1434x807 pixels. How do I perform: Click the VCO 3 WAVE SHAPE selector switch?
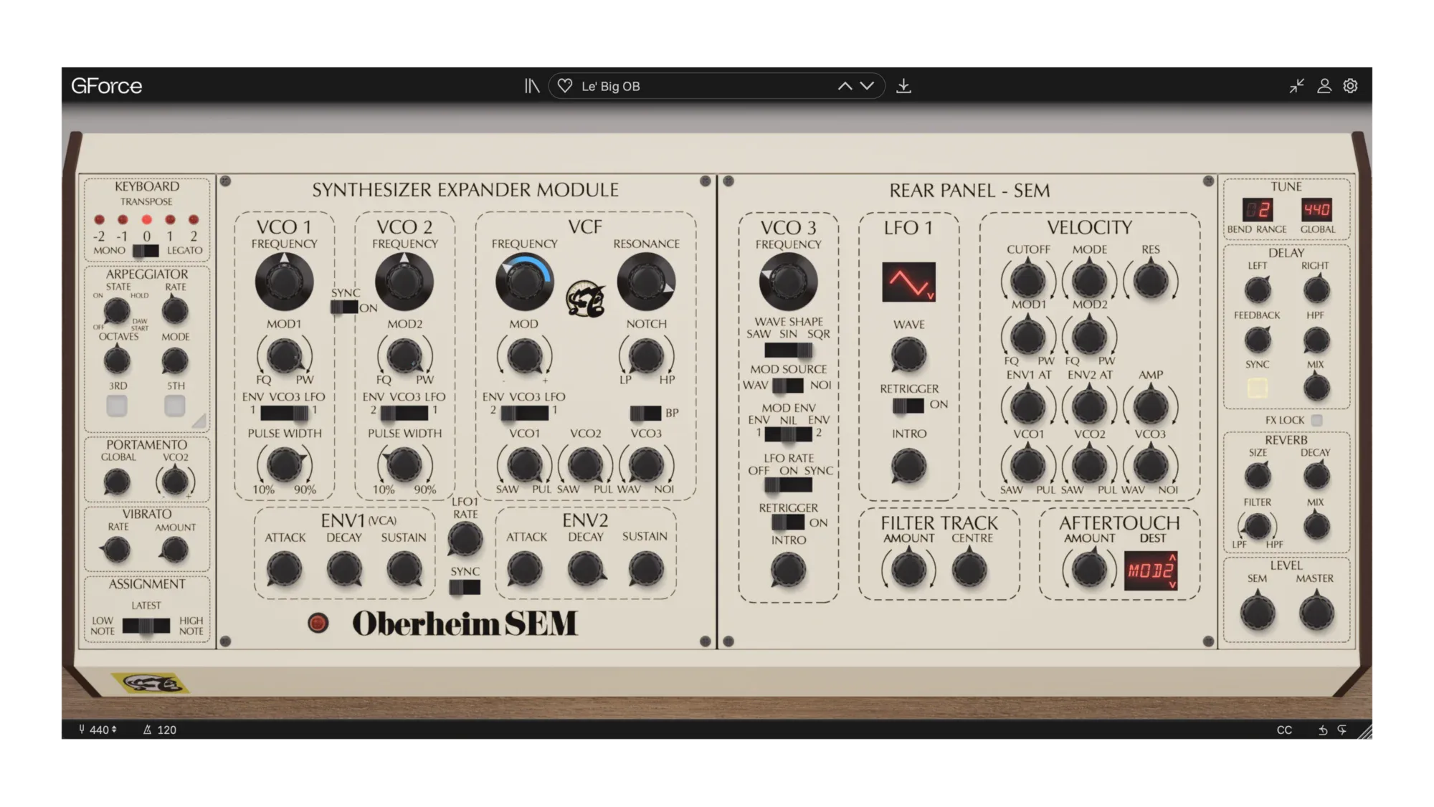(788, 350)
